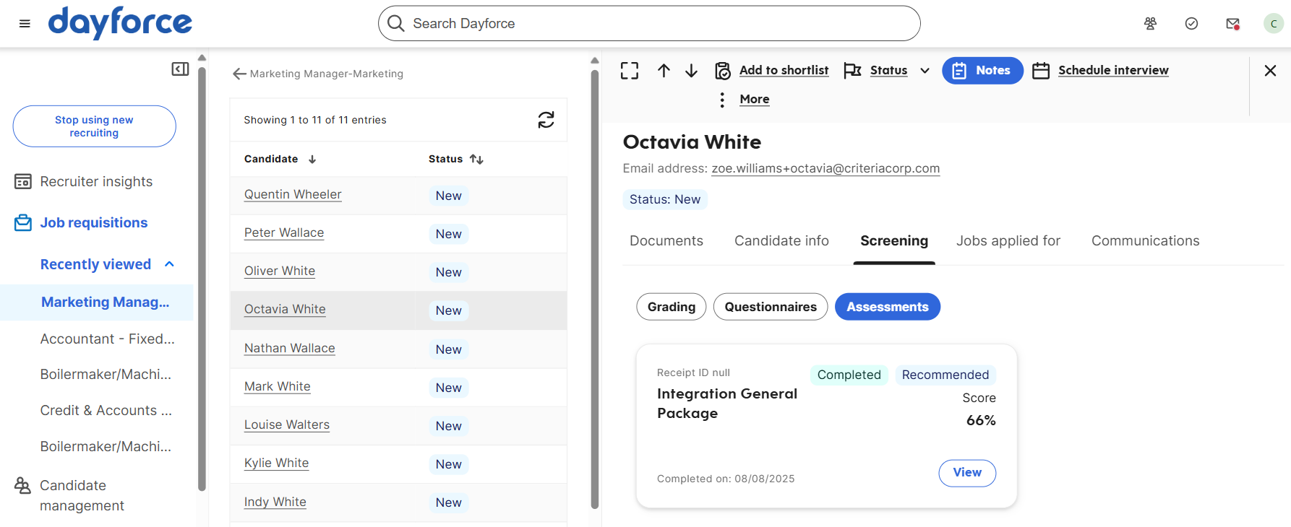Go back using arrow beside Marketing Manager-Marketing
The height and width of the screenshot is (527, 1291).
[239, 74]
